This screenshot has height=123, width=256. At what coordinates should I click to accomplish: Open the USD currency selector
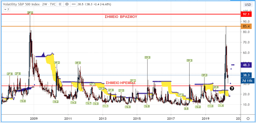(248, 5)
